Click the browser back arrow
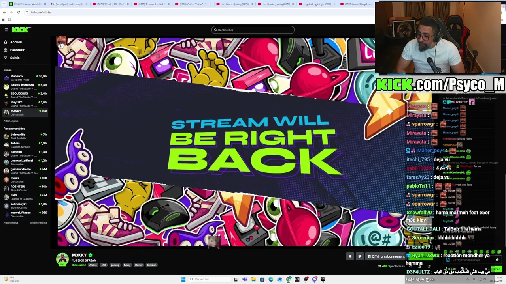The image size is (506, 284). (4, 12)
